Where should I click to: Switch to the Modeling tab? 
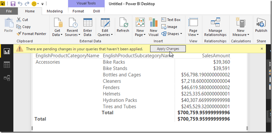coord(55,11)
